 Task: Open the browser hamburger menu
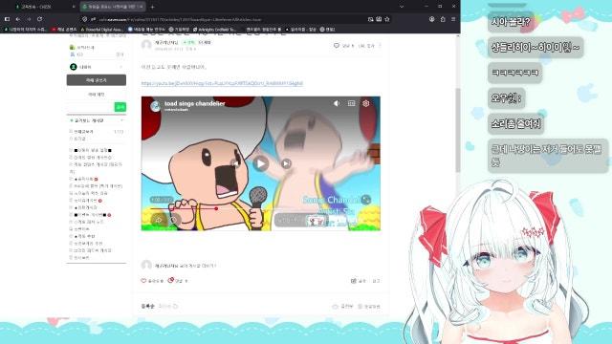453,19
